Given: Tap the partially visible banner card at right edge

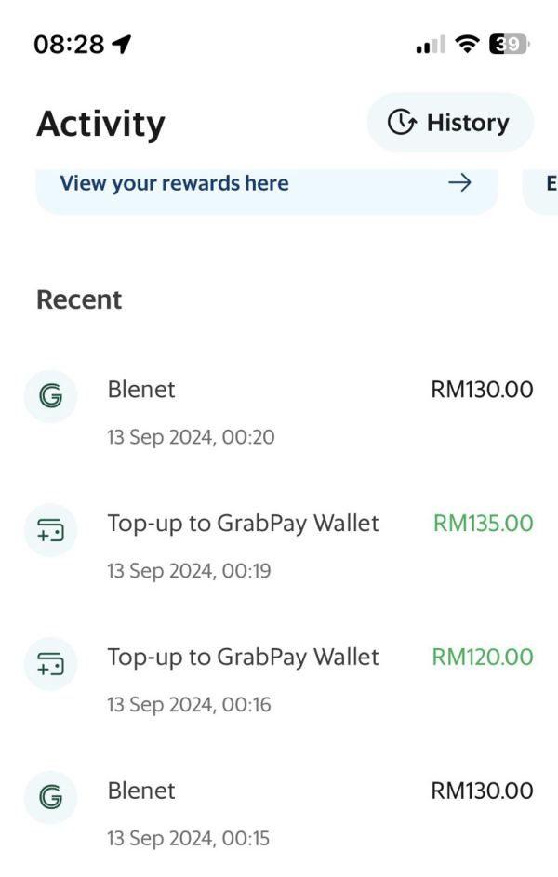Looking at the screenshot, I should 543,184.
